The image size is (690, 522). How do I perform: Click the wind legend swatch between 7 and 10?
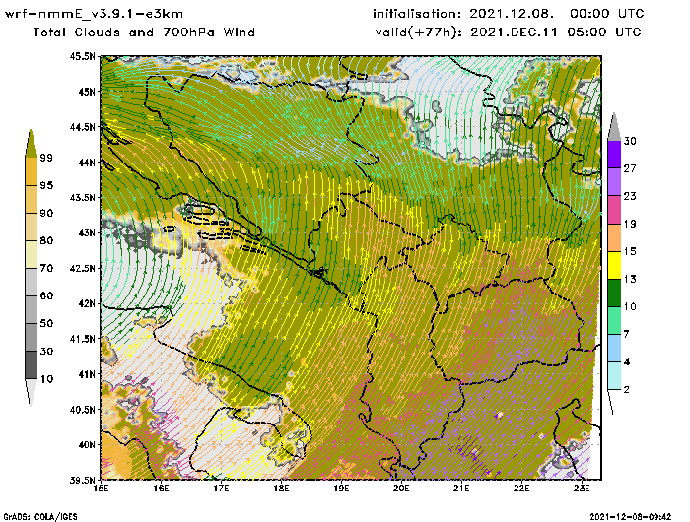point(614,321)
